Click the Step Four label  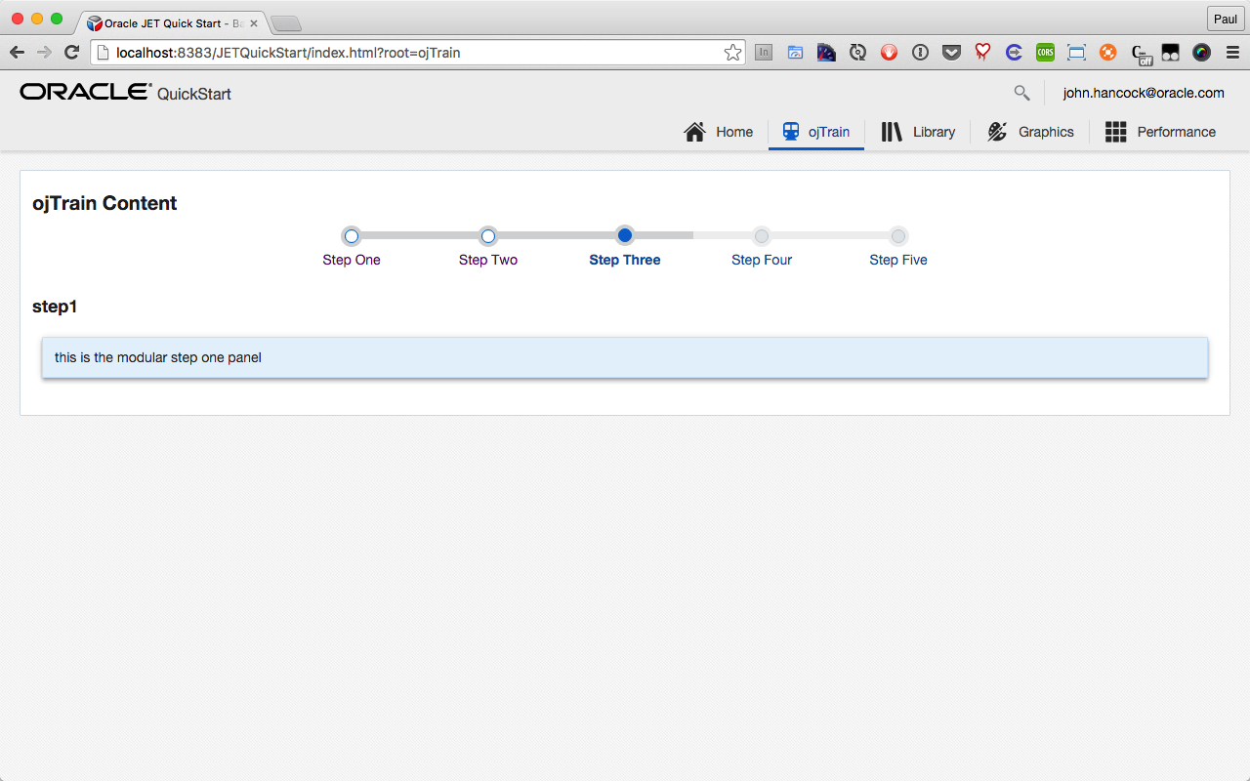pyautogui.click(x=762, y=260)
